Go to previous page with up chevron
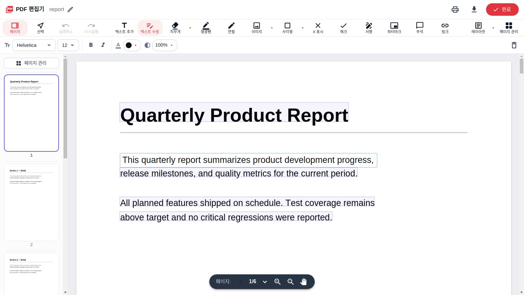Screen dimensions: 524x295 point(241,282)
